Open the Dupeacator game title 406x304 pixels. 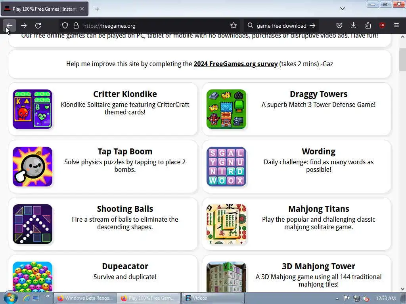tap(125, 266)
